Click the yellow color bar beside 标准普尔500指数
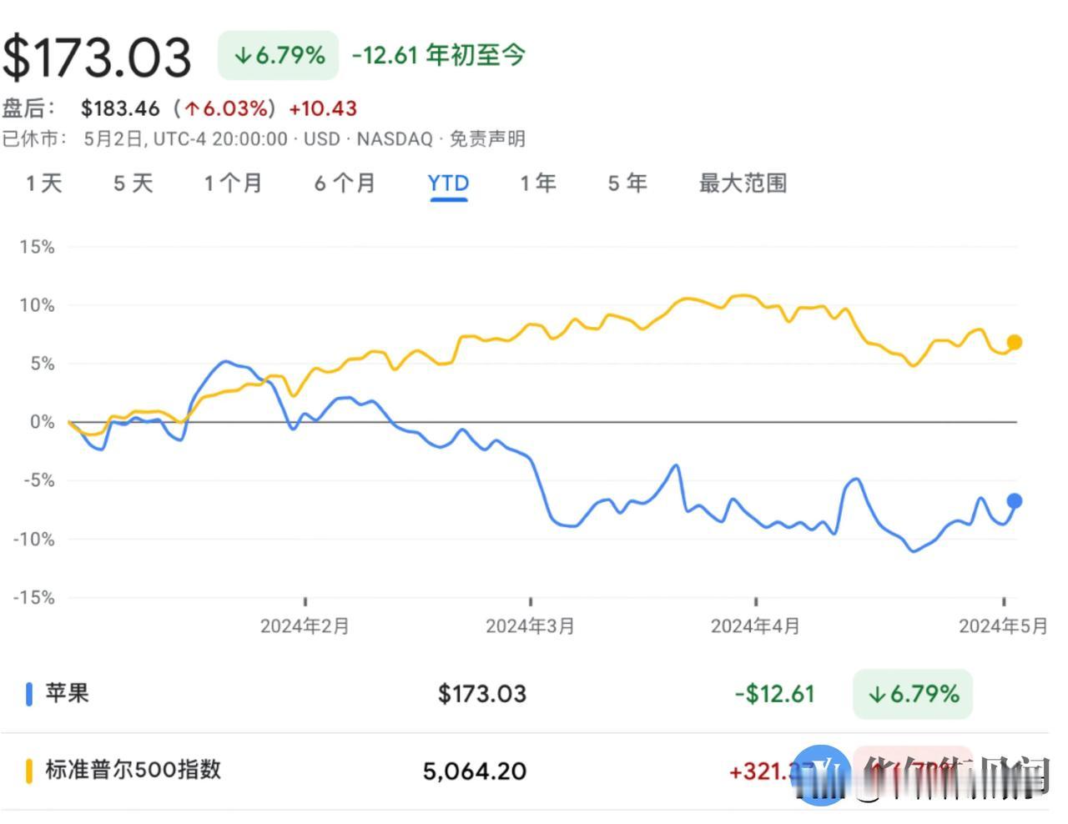Image resolution: width=1068 pixels, height=824 pixels. coord(29,771)
